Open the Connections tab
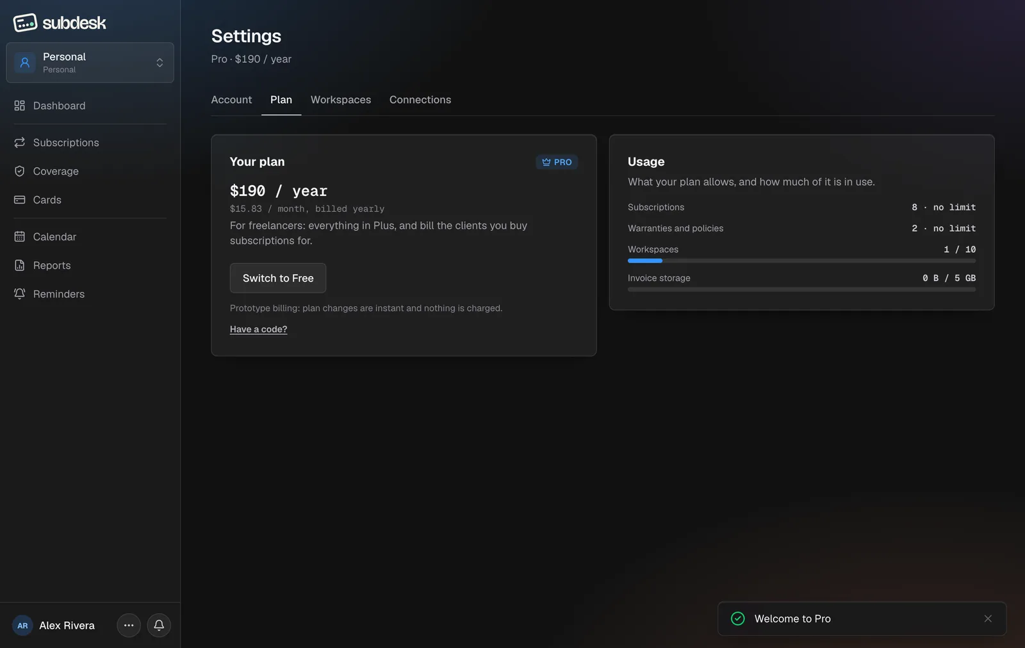This screenshot has width=1025, height=648. 420,100
